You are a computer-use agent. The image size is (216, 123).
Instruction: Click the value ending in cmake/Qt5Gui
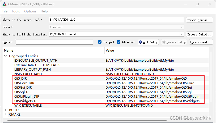pos(149,88)
